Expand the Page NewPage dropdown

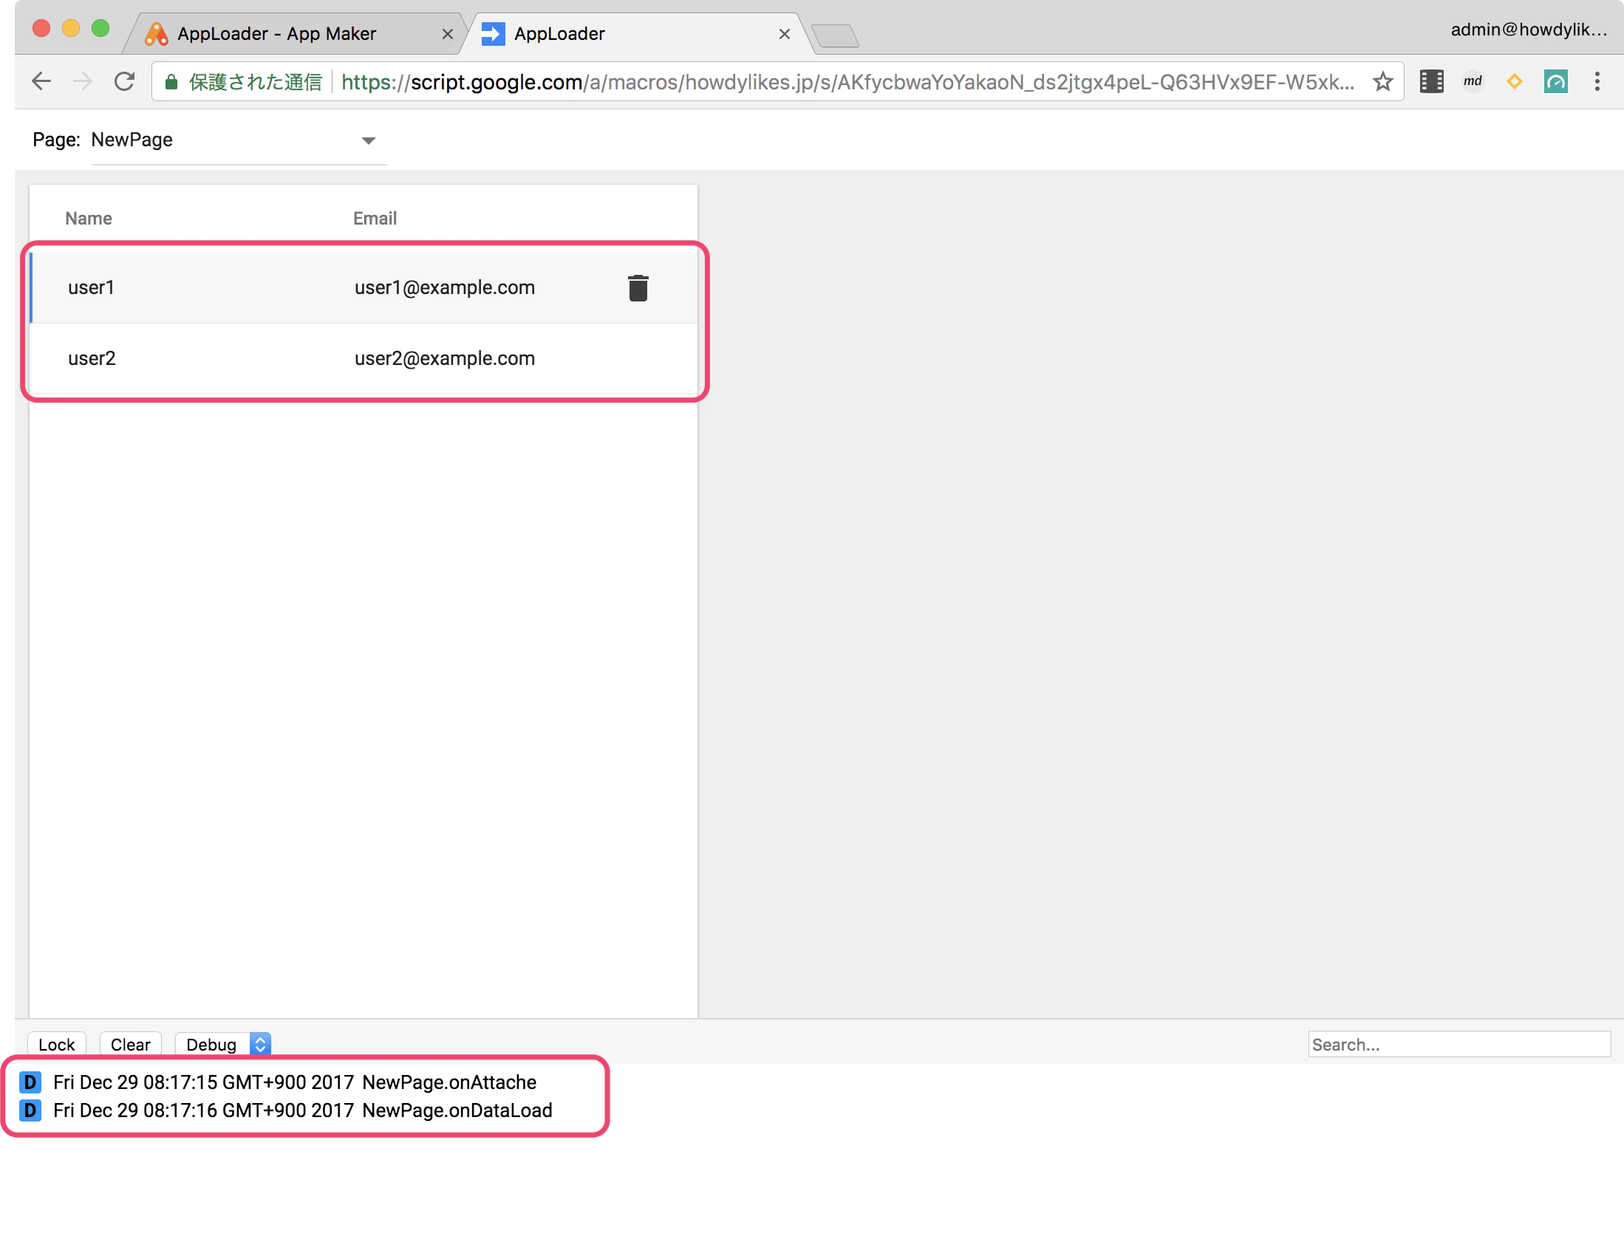pos(238,140)
